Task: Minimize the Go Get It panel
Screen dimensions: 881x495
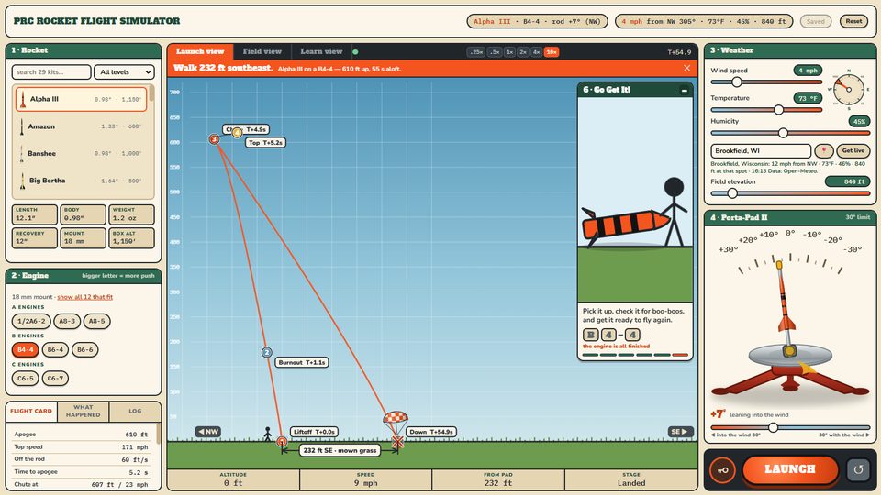Action: click(684, 90)
